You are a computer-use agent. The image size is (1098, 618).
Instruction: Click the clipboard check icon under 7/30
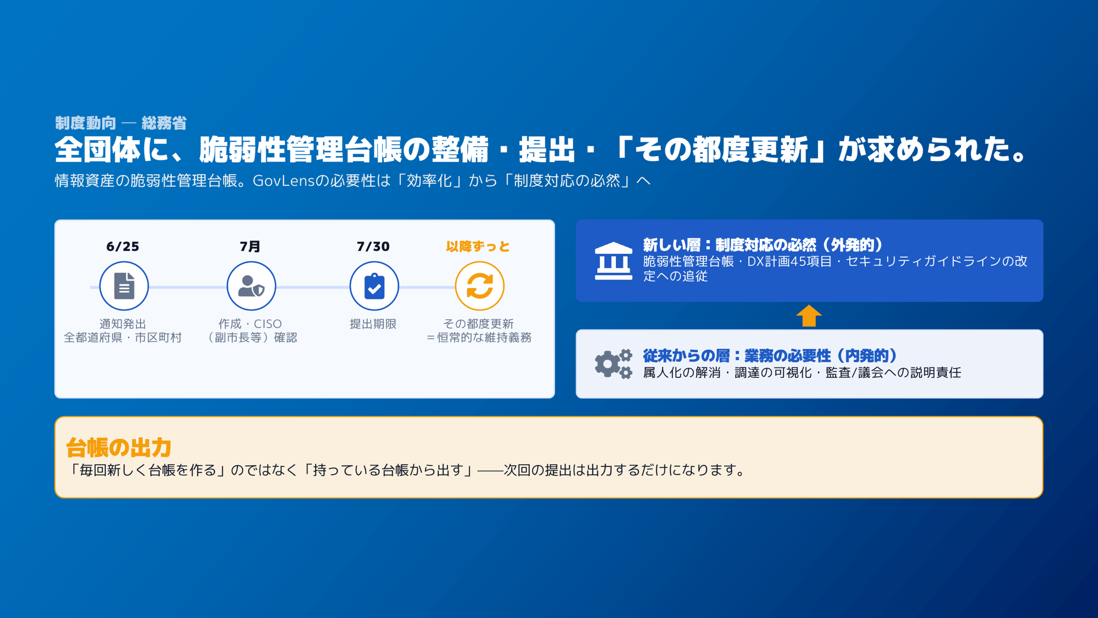pyautogui.click(x=374, y=286)
